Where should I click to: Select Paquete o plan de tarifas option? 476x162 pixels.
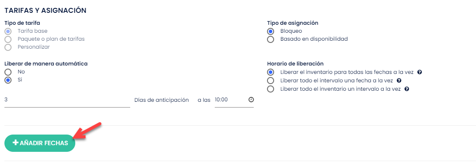(x=8, y=39)
